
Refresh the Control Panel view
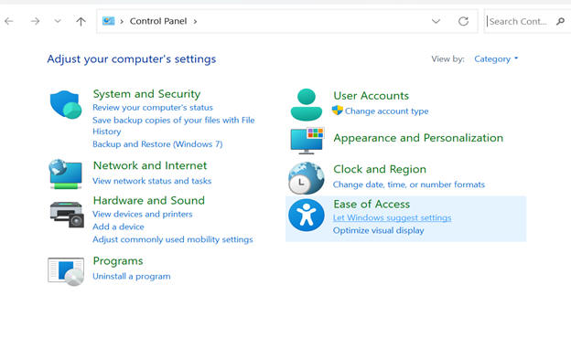coord(463,21)
